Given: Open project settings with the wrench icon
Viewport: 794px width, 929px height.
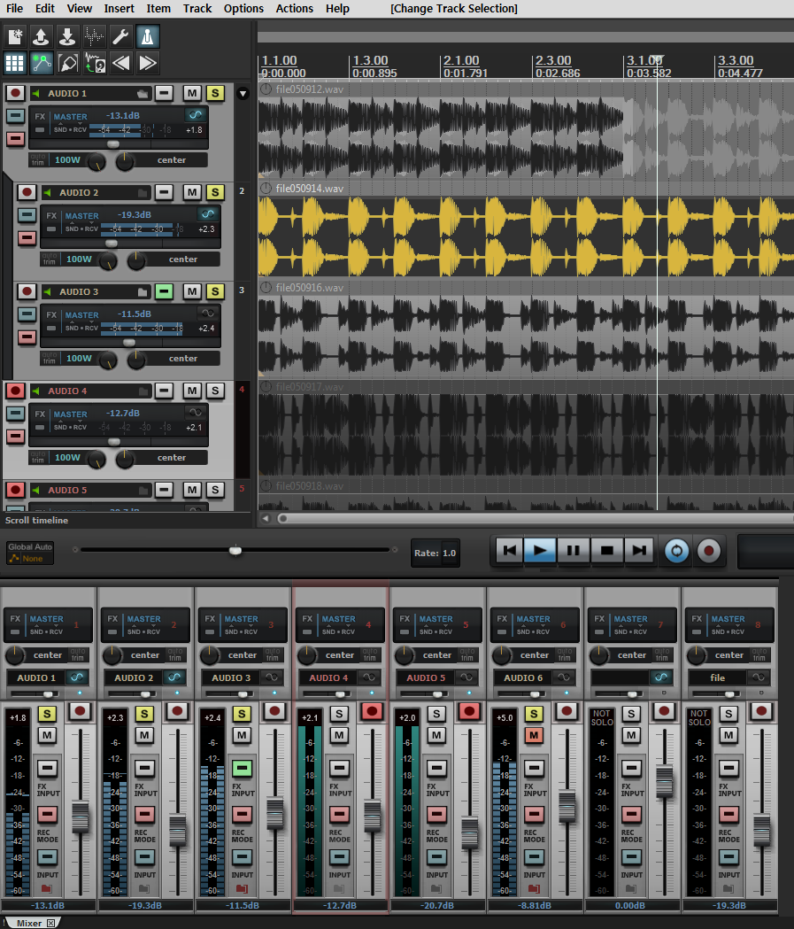Looking at the screenshot, I should point(120,36).
